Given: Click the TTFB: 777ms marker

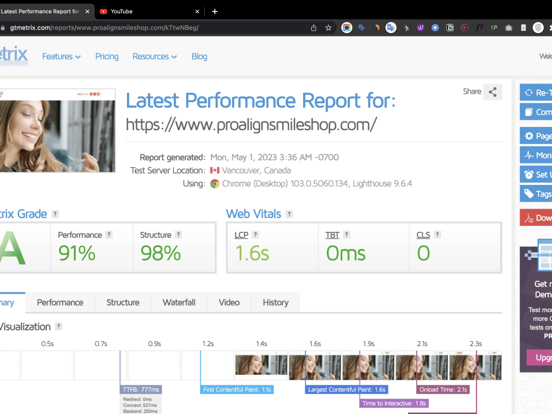Looking at the screenshot, I should [141, 390].
